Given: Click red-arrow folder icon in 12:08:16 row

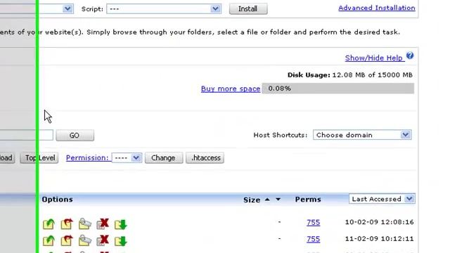Looking at the screenshot, I should point(67,224).
